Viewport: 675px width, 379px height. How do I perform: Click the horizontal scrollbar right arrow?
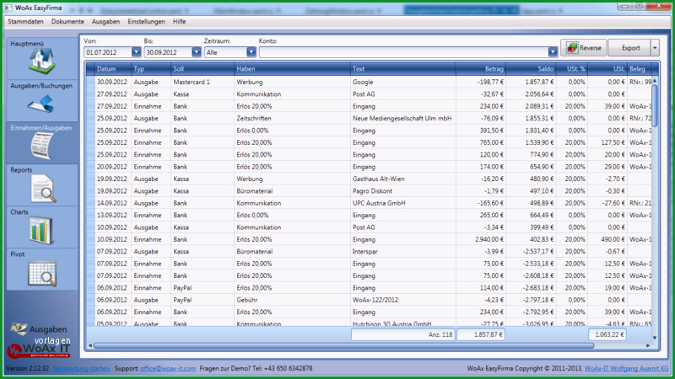pyautogui.click(x=648, y=345)
